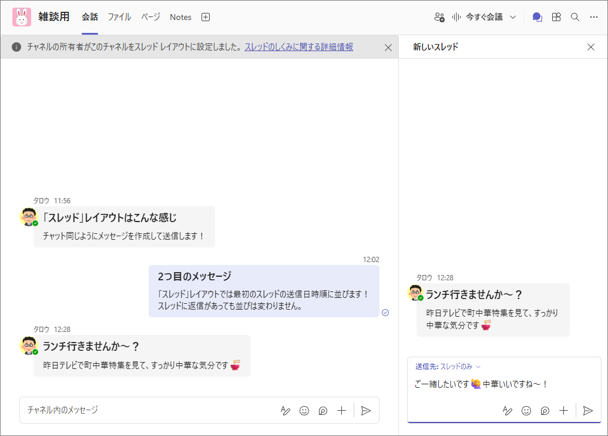
Task: Click the filled chat bubbles icon in header
Action: point(537,17)
